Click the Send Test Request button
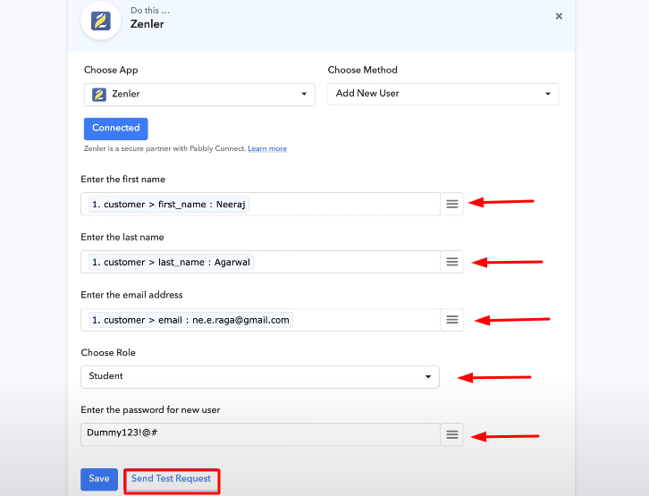This screenshot has height=496, width=649. [172, 480]
